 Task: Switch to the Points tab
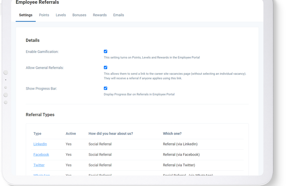coord(44,15)
